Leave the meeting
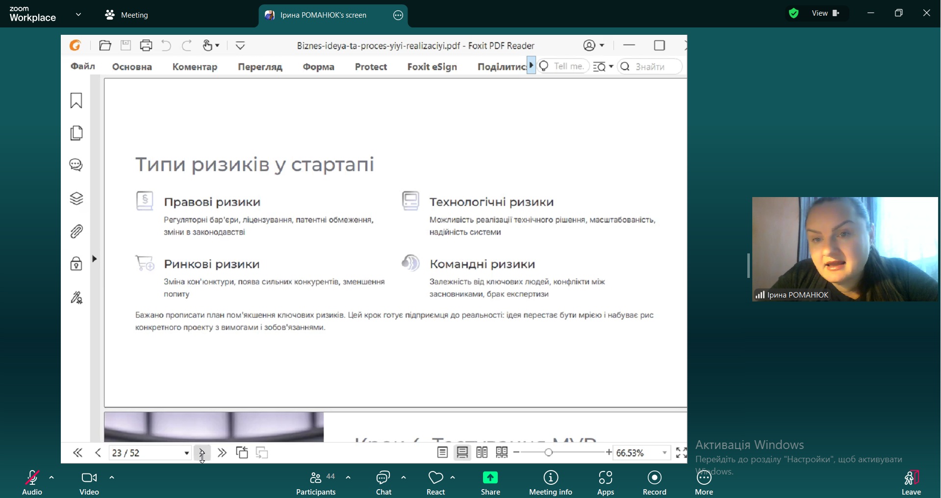The image size is (941, 498). [912, 483]
